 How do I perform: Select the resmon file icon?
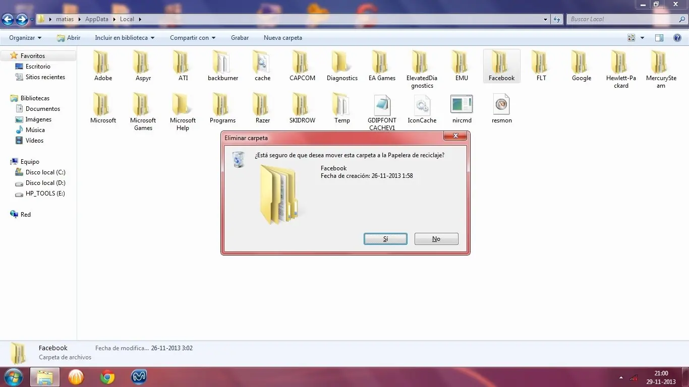(501, 104)
